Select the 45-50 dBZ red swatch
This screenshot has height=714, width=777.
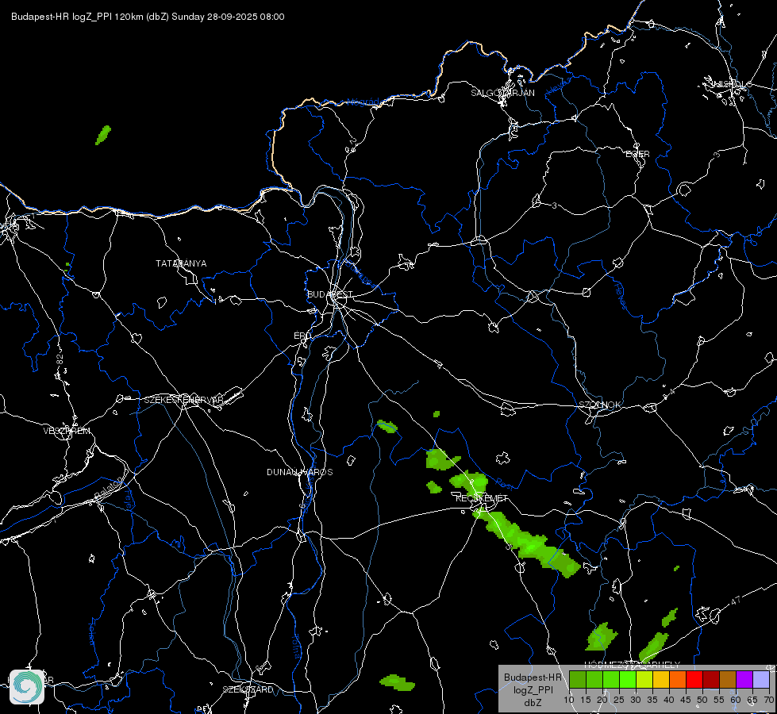click(x=694, y=679)
